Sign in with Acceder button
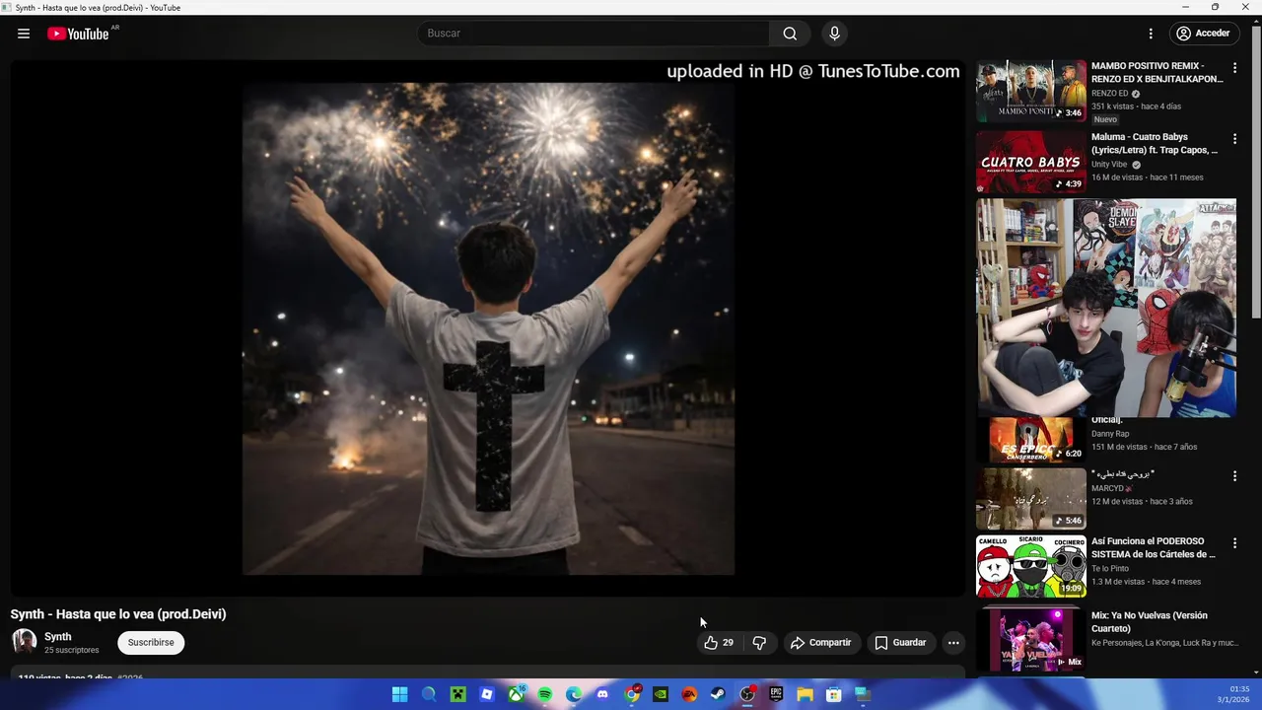1262x710 pixels. [x=1203, y=34]
